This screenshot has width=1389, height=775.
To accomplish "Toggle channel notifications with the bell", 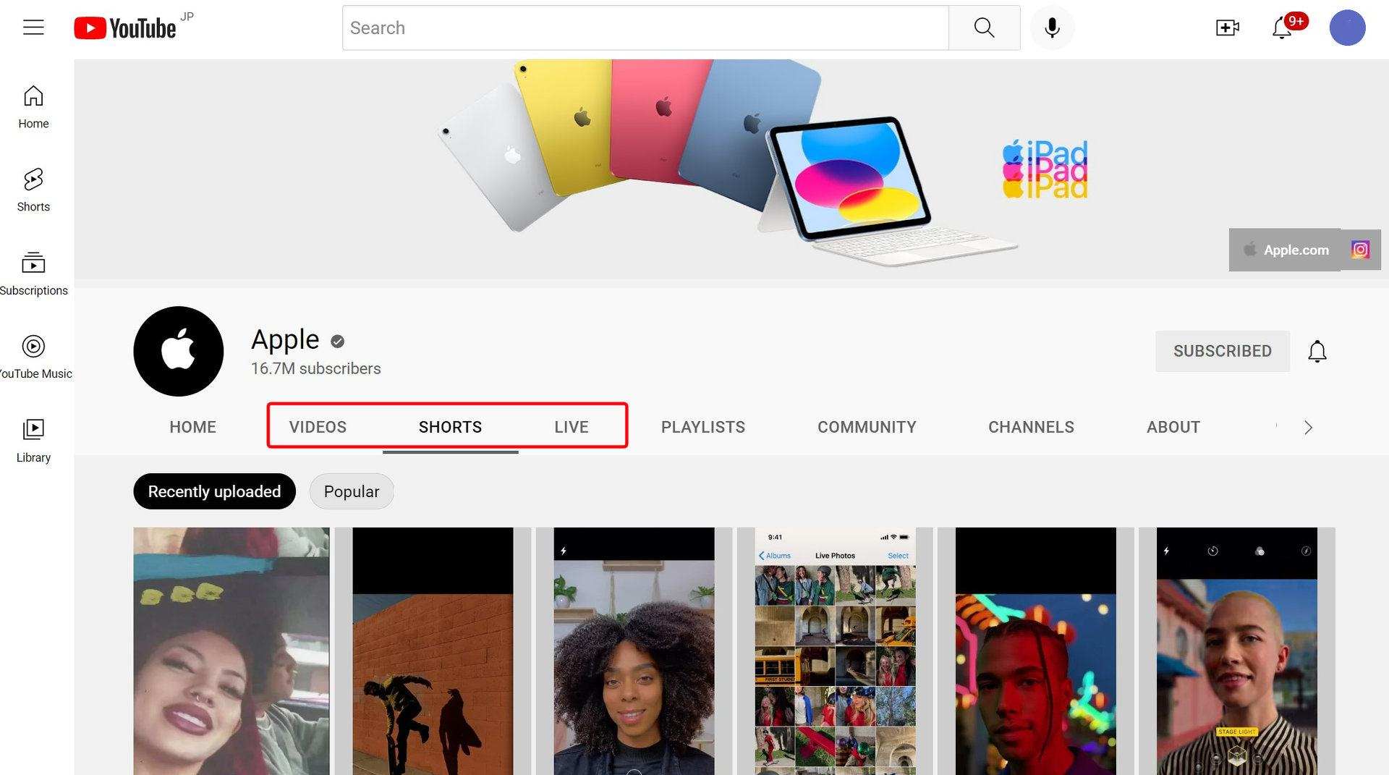I will click(x=1317, y=351).
